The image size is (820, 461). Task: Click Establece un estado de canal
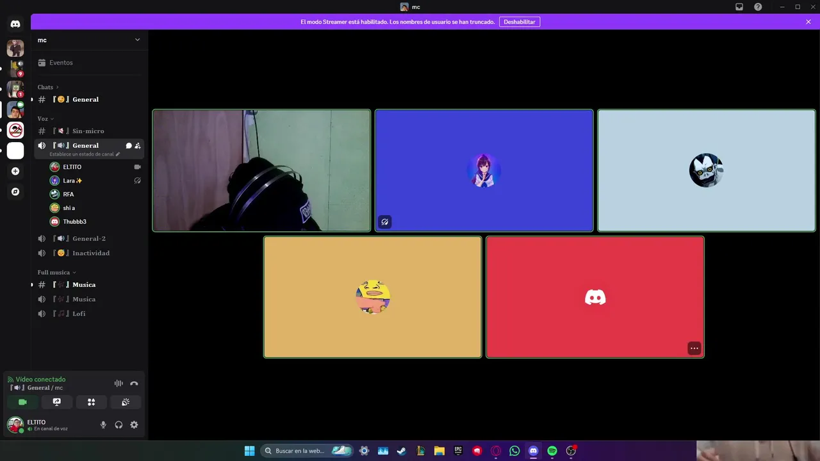(x=85, y=154)
